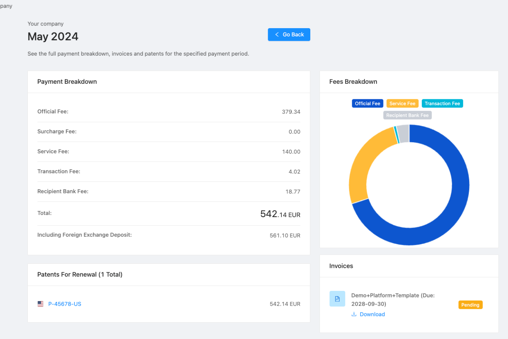Click the 561.10 EUR foreign exchange deposit value
Screen dimensions: 508x339
tap(285, 236)
